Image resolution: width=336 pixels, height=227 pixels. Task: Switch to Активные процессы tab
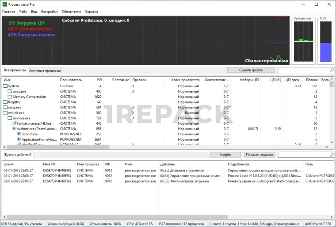point(45,71)
